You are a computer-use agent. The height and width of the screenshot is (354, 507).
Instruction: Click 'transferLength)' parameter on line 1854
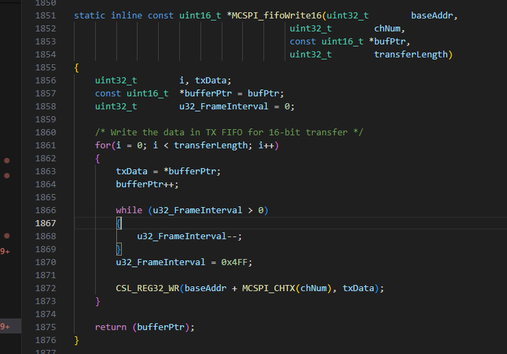[413, 54]
